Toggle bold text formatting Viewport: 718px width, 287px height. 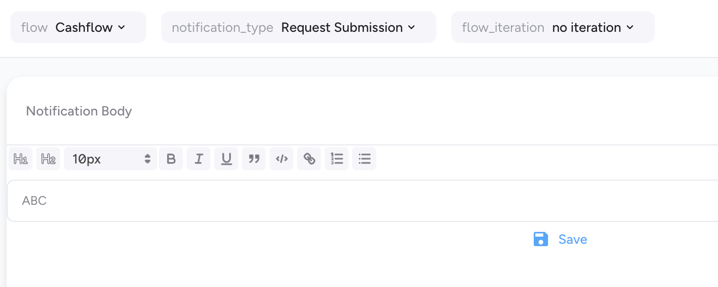(171, 159)
